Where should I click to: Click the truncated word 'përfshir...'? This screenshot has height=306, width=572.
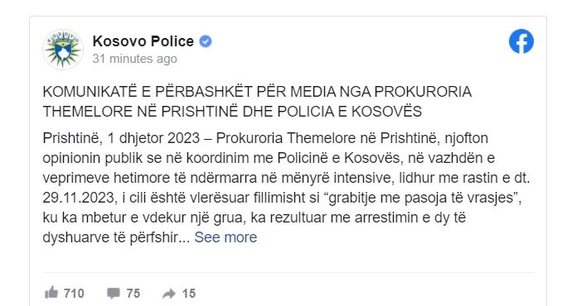(x=159, y=237)
